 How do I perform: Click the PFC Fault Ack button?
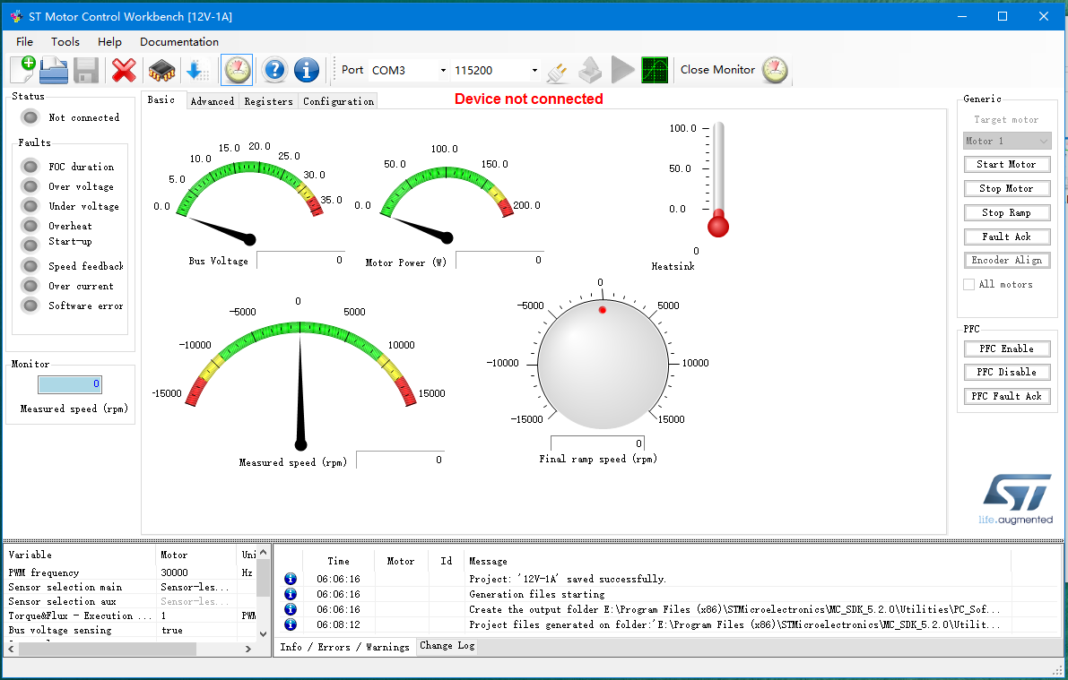[x=1007, y=396]
